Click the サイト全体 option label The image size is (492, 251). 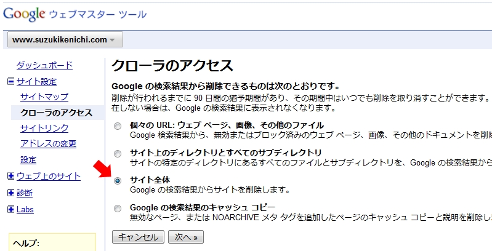tap(150, 180)
